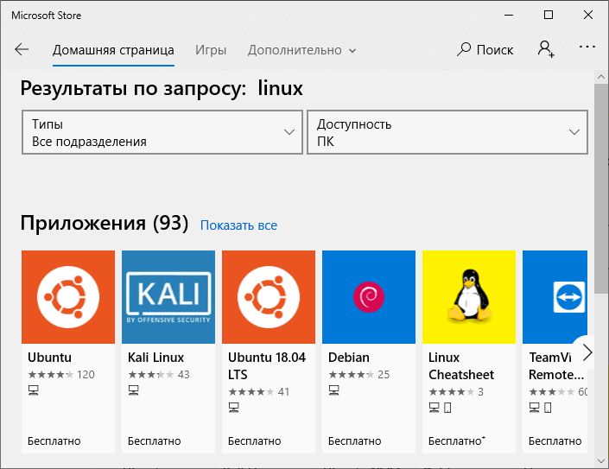Open the Ubuntu app tile image
This screenshot has width=609, height=469.
coord(68,297)
